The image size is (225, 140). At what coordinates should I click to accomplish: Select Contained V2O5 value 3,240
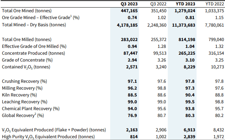point(161,67)
